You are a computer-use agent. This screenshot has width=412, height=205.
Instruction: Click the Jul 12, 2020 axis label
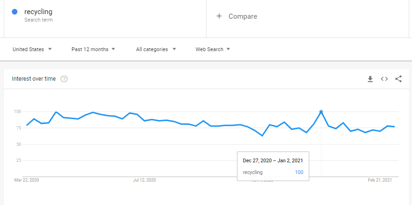pos(145,180)
